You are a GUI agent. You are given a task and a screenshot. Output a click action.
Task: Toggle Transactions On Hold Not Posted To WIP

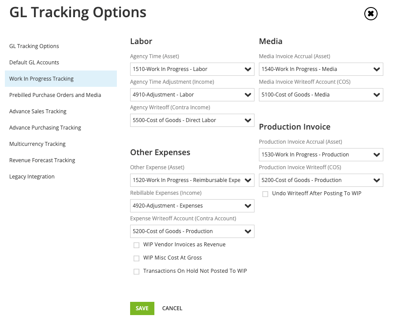point(136,272)
